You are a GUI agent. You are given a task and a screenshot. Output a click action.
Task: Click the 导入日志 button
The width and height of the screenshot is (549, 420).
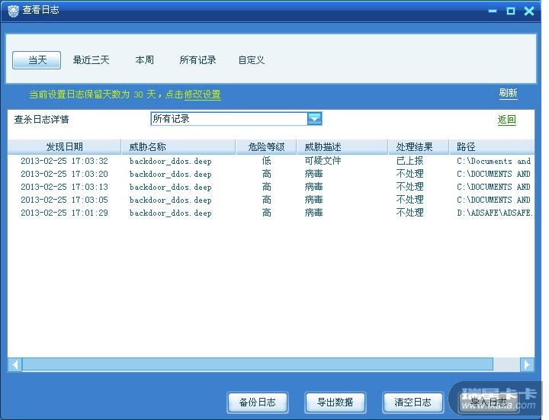coord(489,402)
